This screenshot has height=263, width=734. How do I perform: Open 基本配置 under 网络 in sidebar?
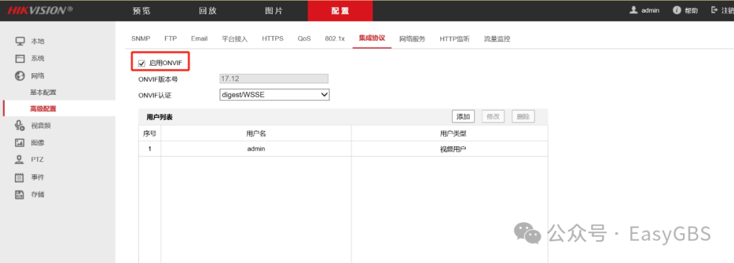(43, 92)
